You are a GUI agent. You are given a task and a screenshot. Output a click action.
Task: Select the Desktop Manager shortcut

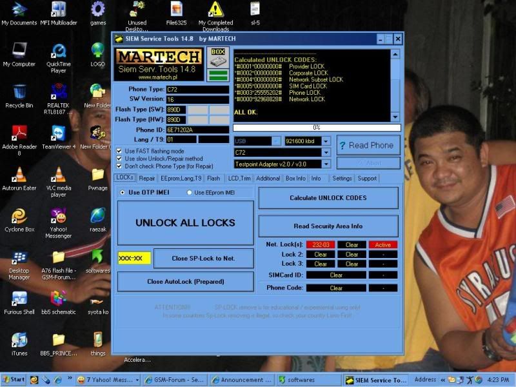(19, 265)
